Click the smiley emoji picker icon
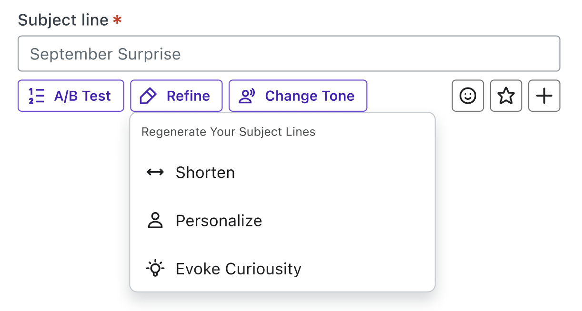This screenshot has height=311, width=582. click(x=468, y=96)
